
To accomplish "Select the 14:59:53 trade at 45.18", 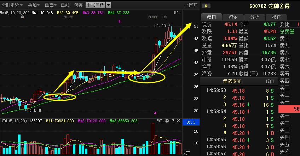I will pyautogui.click(x=240, y=91).
